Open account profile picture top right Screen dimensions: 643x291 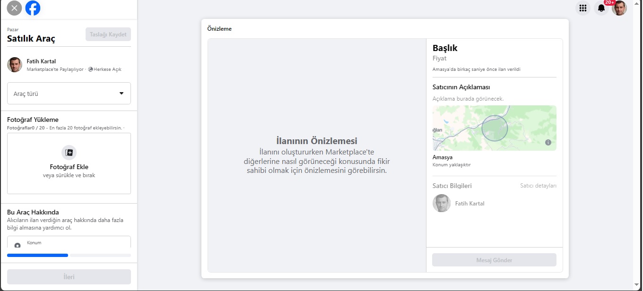[x=619, y=8]
